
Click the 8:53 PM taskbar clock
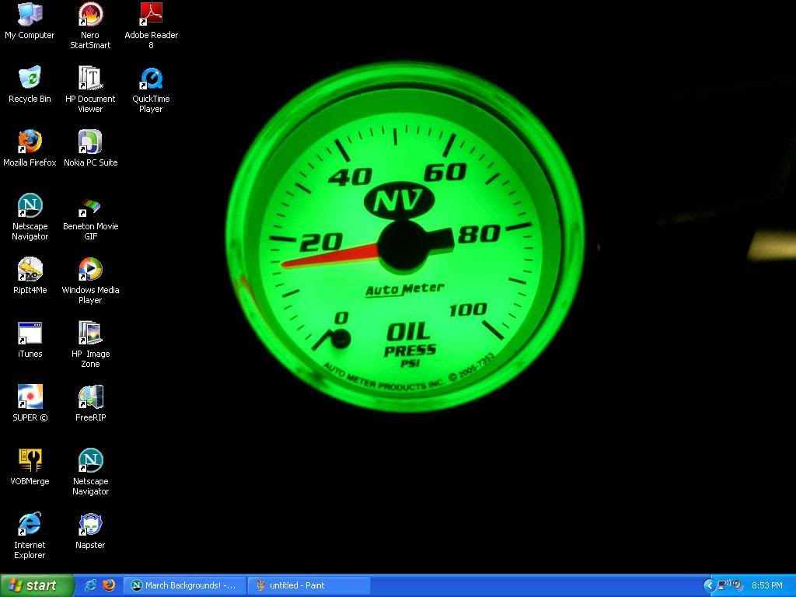pos(767,586)
